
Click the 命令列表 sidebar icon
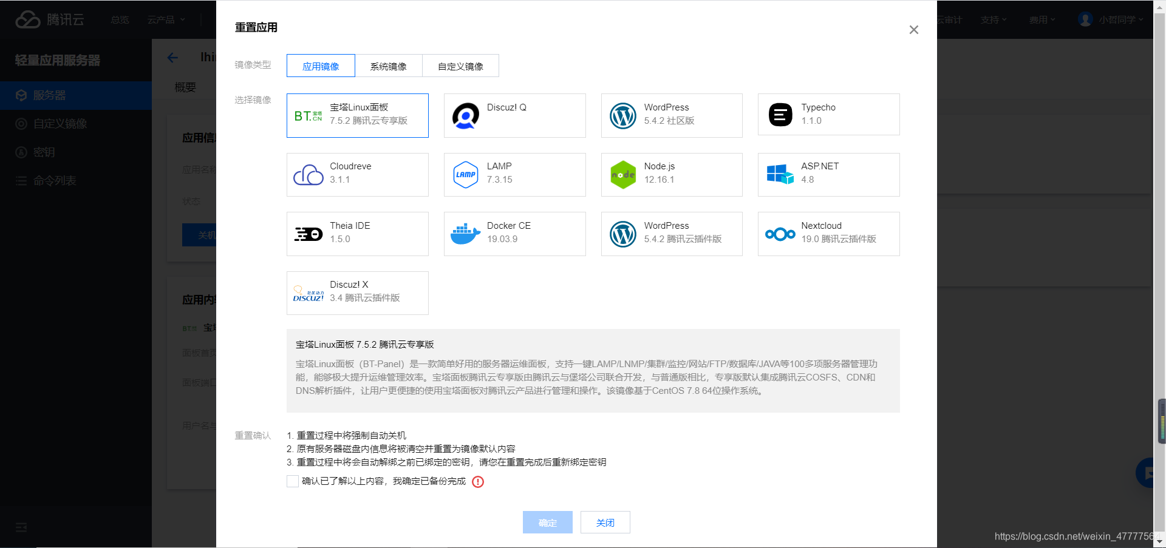[21, 181]
